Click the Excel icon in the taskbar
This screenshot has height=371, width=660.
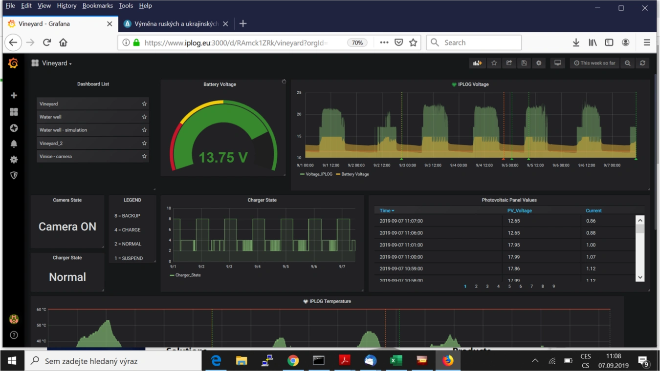click(x=396, y=361)
